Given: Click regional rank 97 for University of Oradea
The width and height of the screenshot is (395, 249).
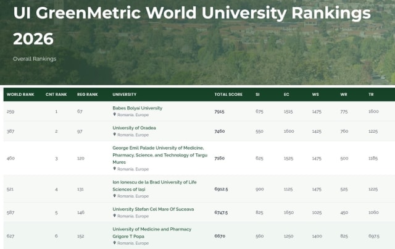Looking at the screenshot, I should click(x=80, y=131).
